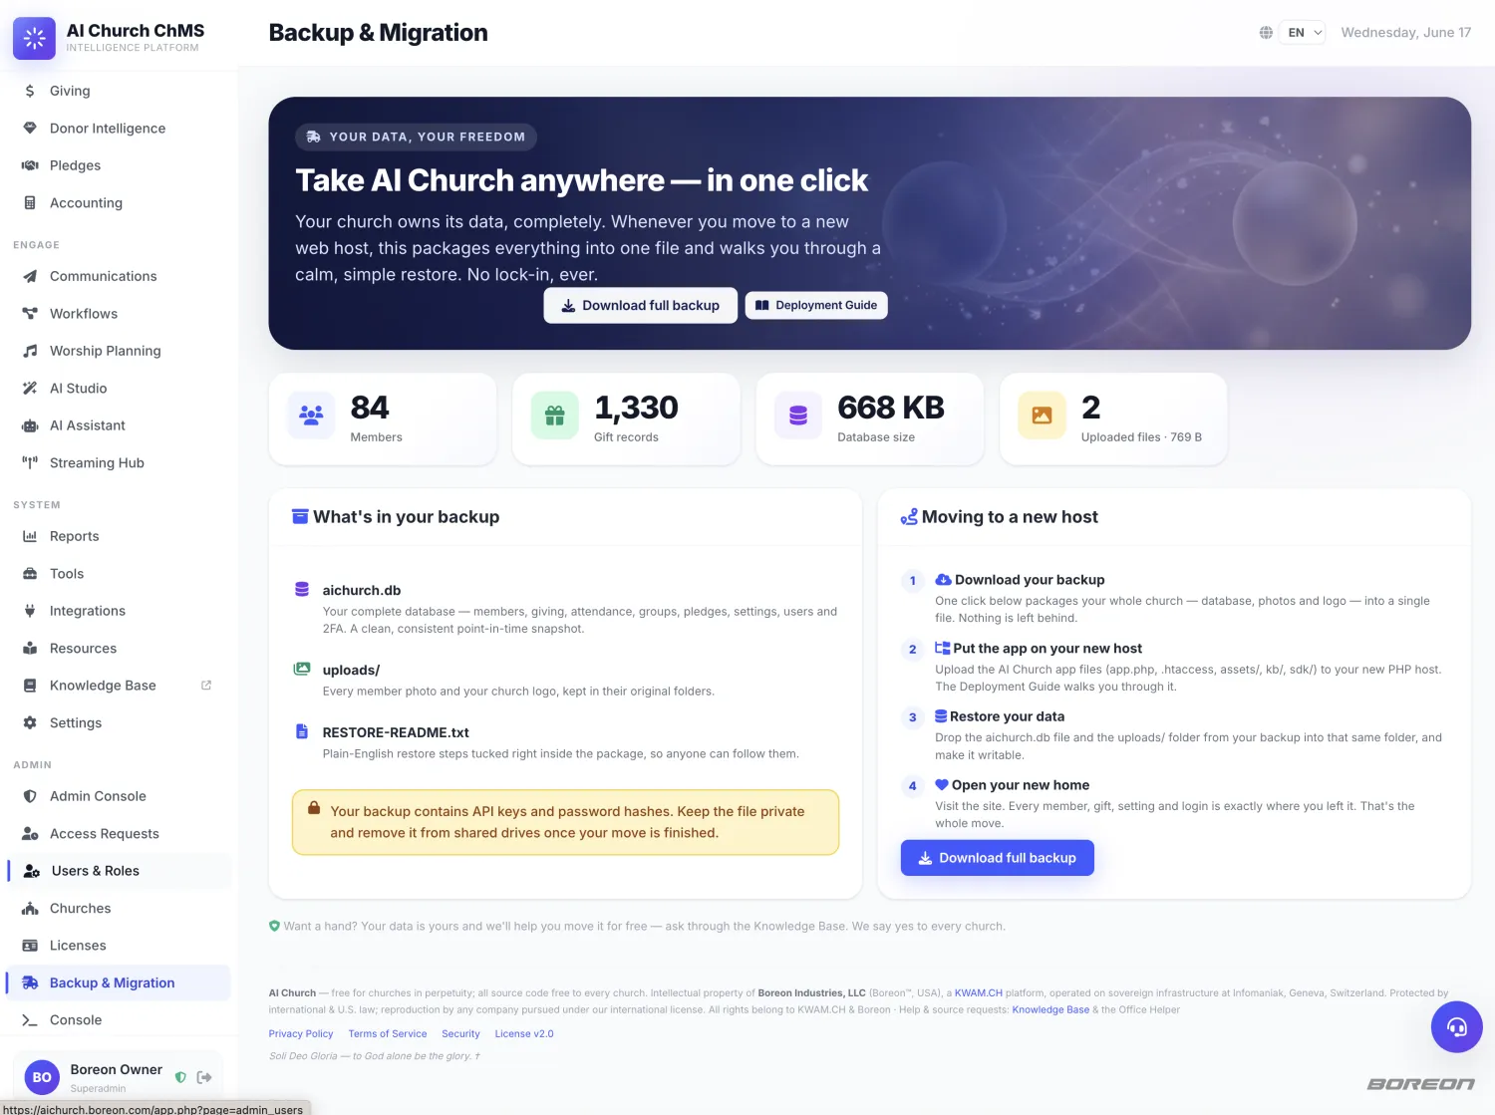Click the Database size stack icon
The image size is (1495, 1115).
(x=798, y=416)
